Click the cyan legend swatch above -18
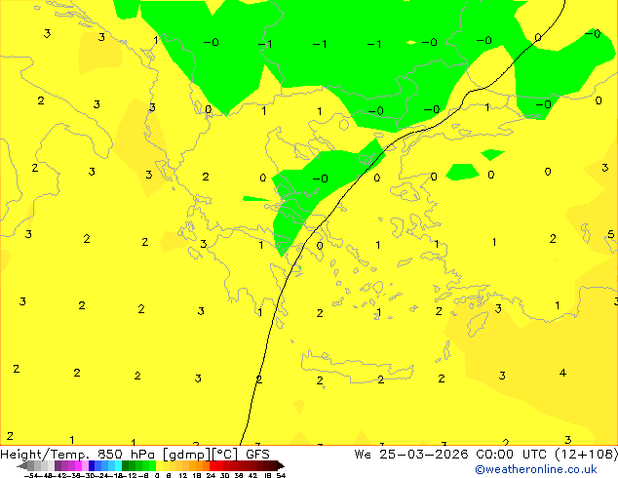This screenshot has width=618, height=478. tap(118, 465)
